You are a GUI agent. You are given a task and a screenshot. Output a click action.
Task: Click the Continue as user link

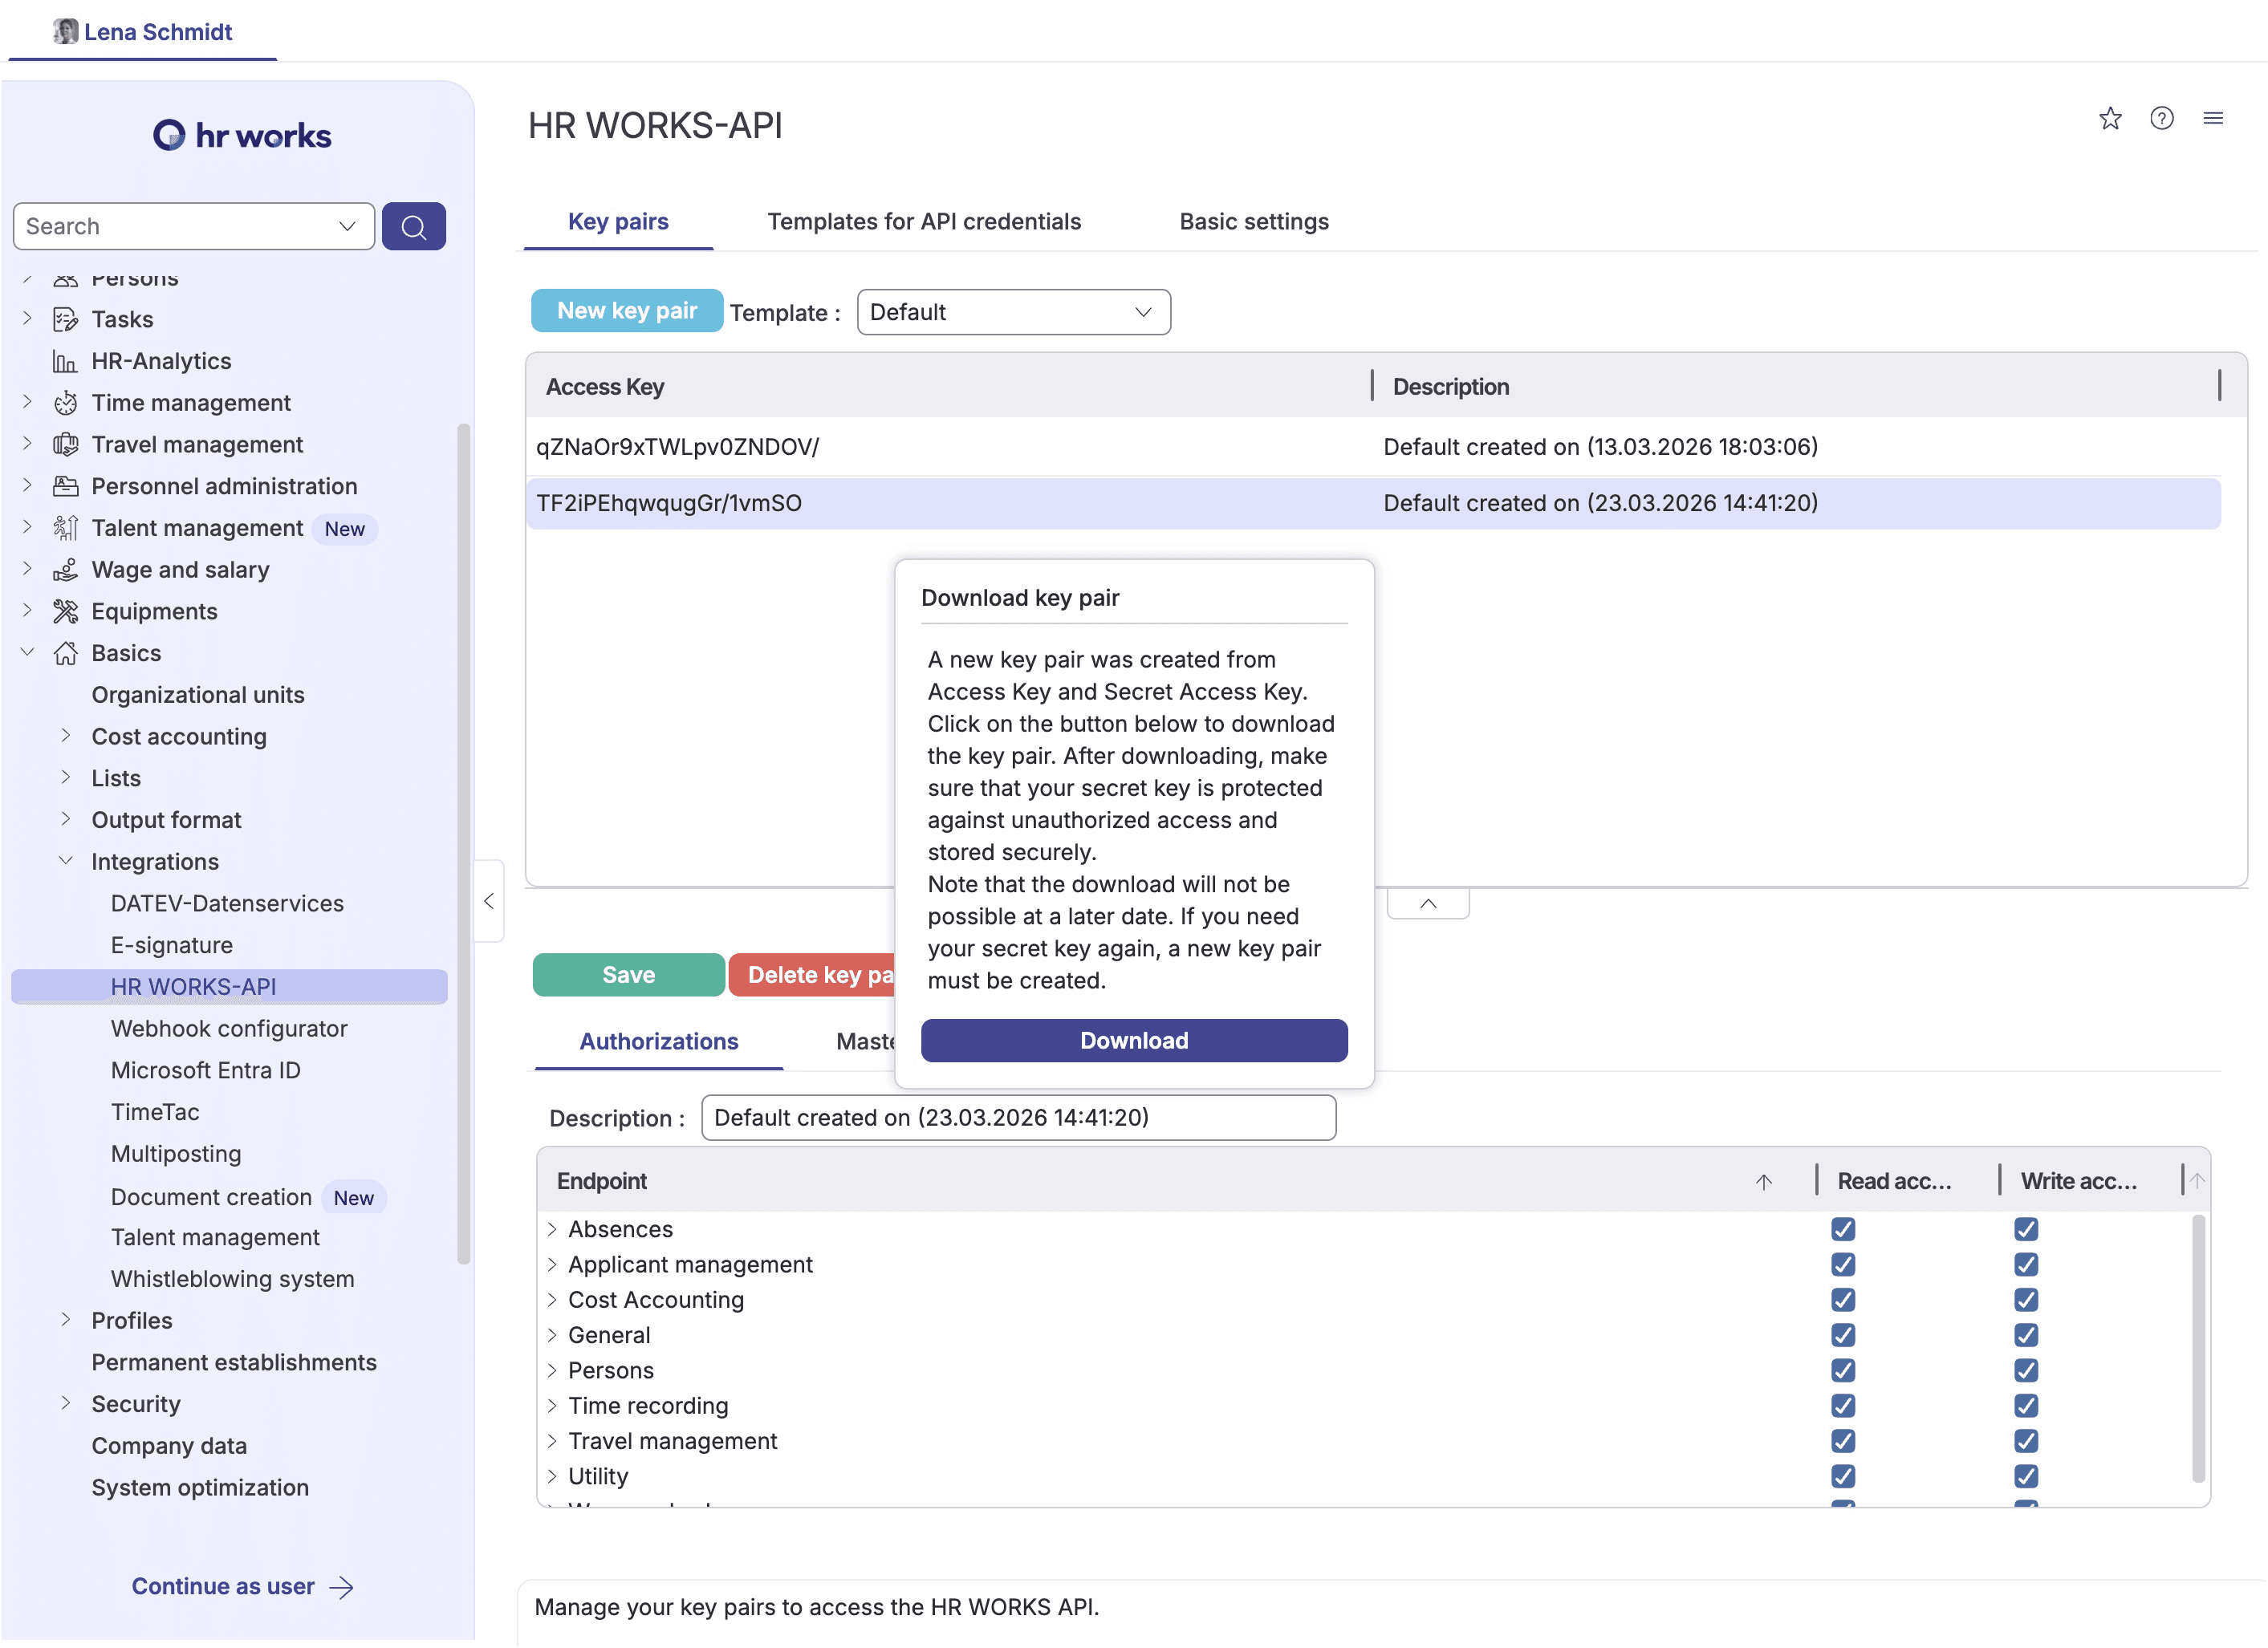coord(242,1586)
